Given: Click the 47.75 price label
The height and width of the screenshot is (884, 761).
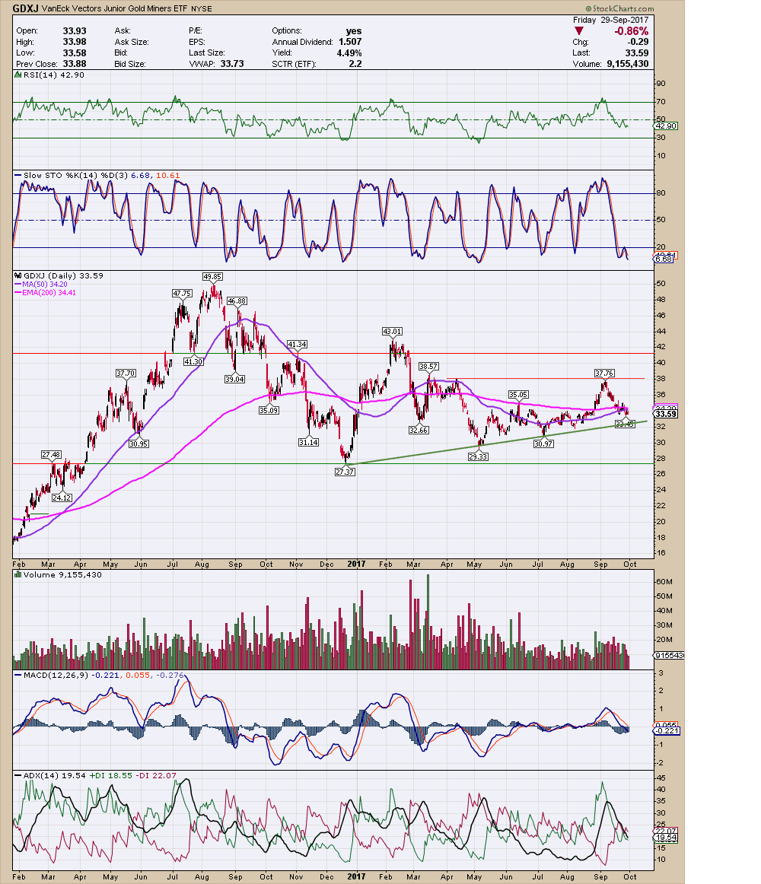Looking at the screenshot, I should 182,294.
